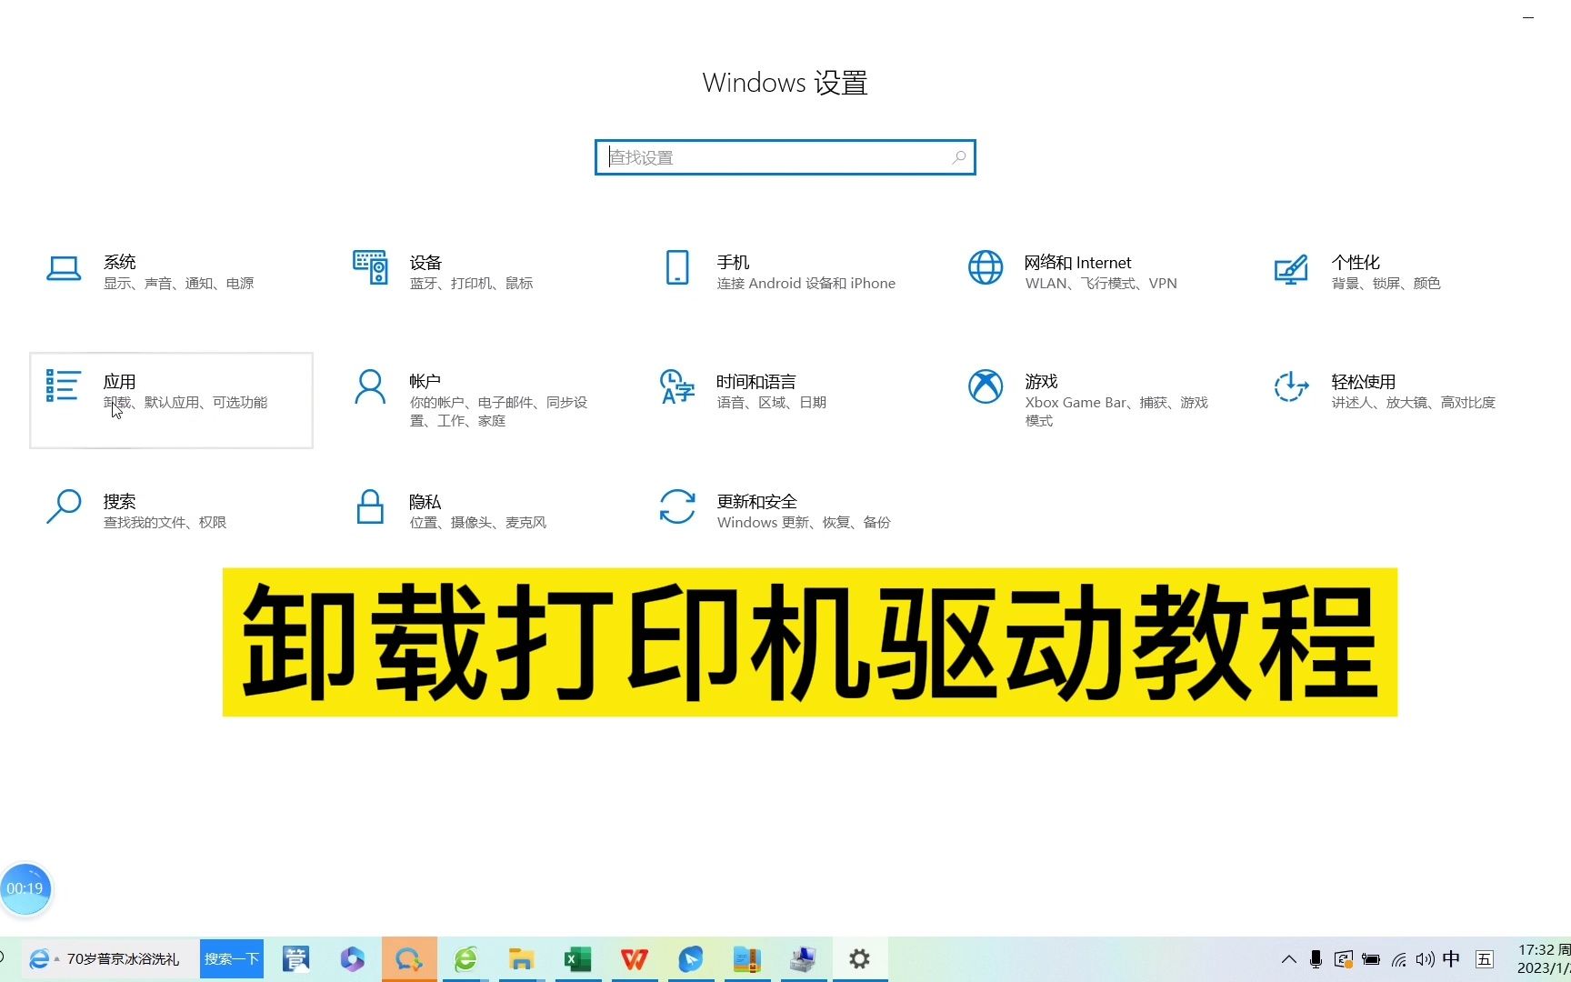The width and height of the screenshot is (1571, 982).
Task: Click the 搜索一下 button in taskbar
Action: coord(232,959)
